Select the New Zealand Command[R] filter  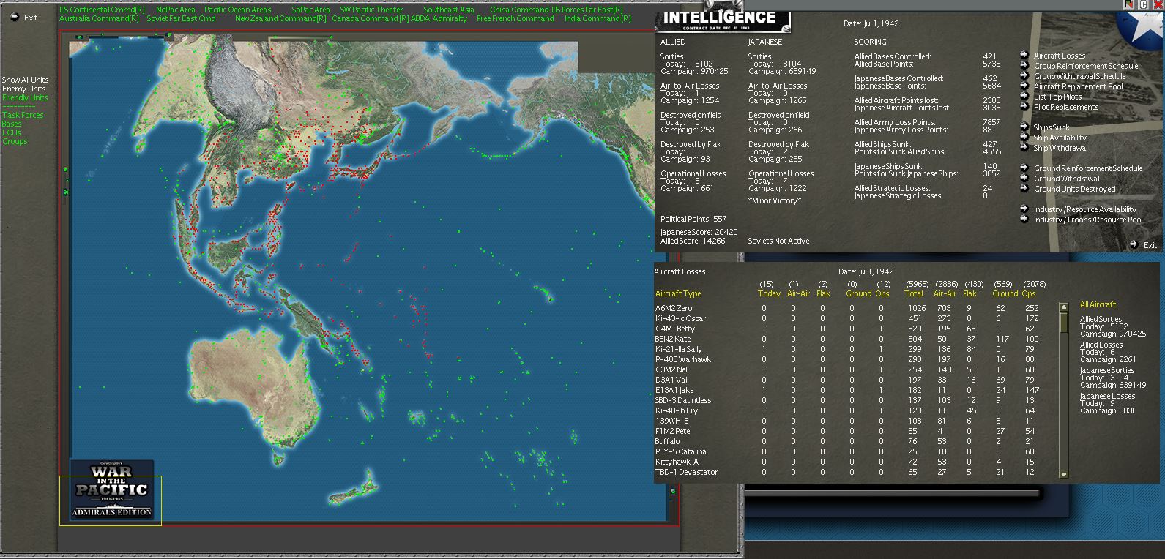click(x=280, y=19)
